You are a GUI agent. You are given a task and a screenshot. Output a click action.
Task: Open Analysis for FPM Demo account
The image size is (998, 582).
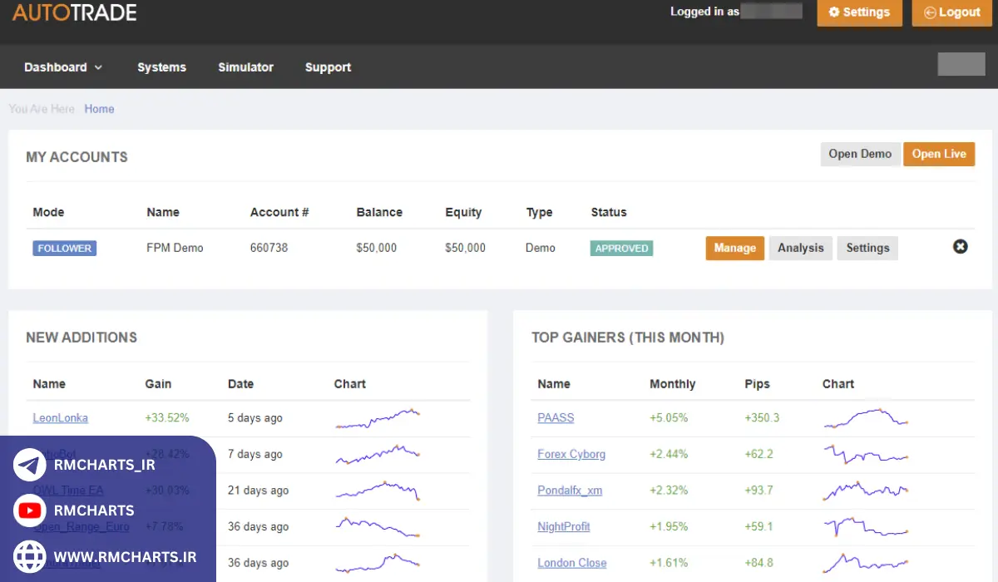click(800, 248)
